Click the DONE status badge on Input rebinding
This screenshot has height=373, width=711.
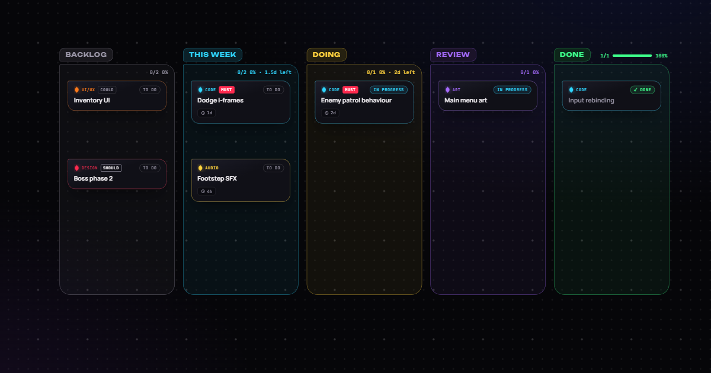coord(642,90)
